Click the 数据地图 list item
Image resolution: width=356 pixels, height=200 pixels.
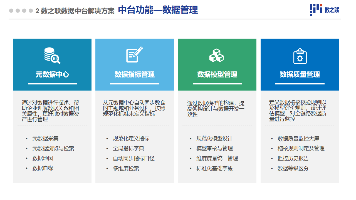43,158
